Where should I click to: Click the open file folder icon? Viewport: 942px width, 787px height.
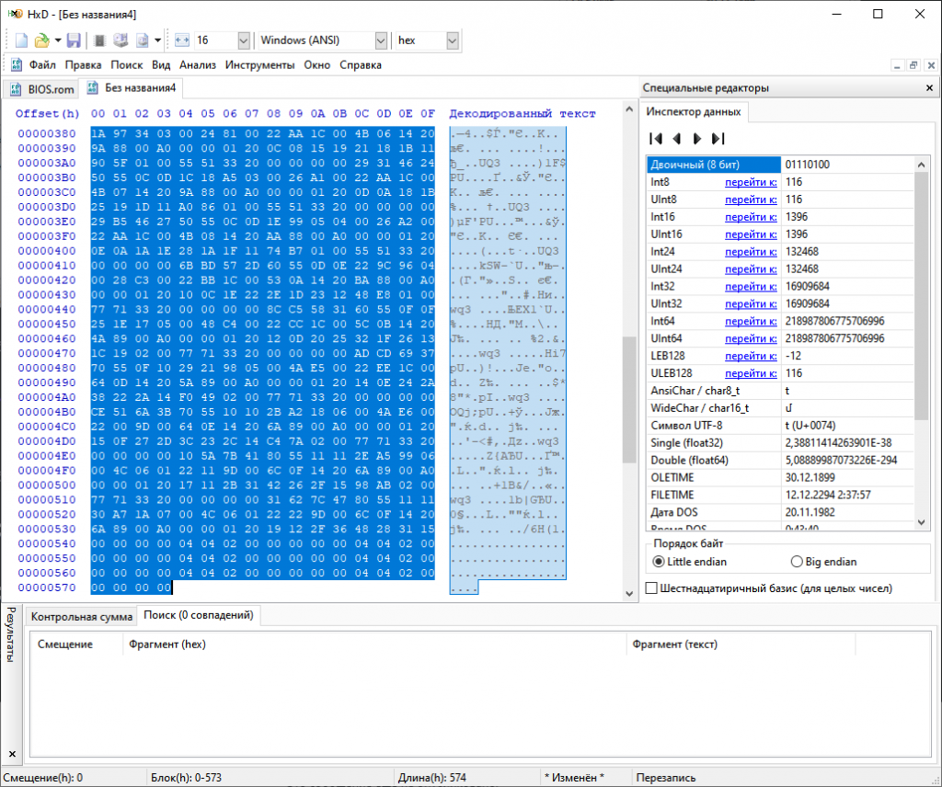coord(41,40)
